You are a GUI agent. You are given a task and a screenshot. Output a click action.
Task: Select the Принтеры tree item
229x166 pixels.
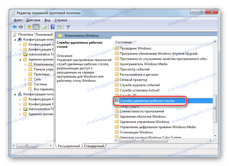pos(42,74)
